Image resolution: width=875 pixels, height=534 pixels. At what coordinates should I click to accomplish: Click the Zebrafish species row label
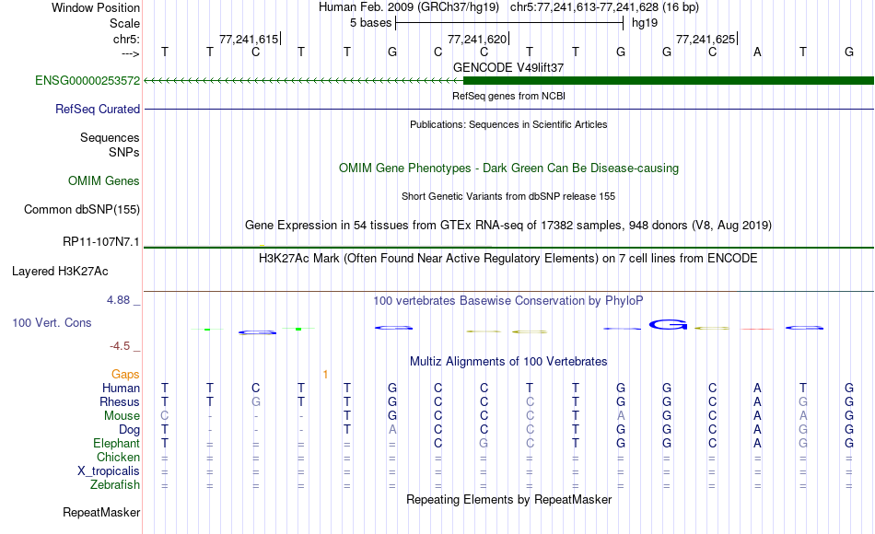pyautogui.click(x=115, y=485)
